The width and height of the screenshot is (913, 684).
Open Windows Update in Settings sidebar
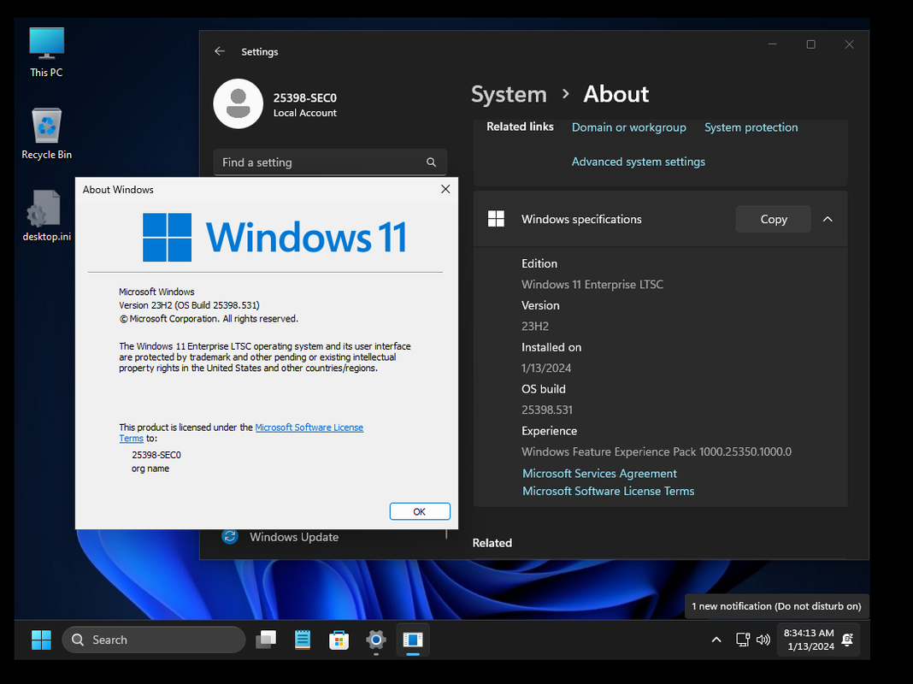[294, 537]
